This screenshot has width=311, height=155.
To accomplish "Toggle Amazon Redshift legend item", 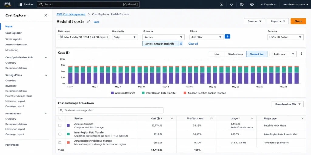I will pos(123,93).
